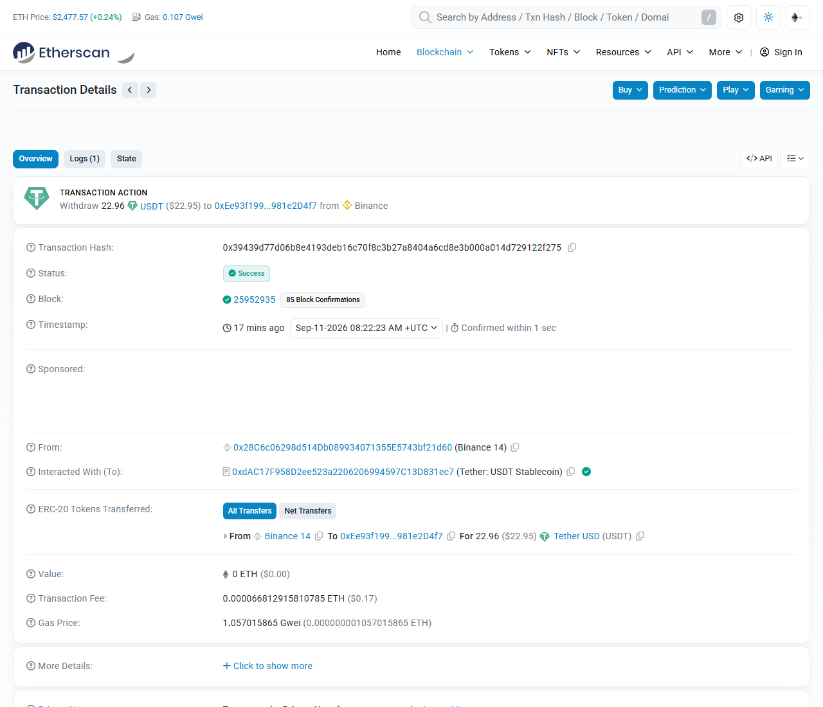Open the Gaming dropdown
This screenshot has height=707, width=823.
coord(784,90)
